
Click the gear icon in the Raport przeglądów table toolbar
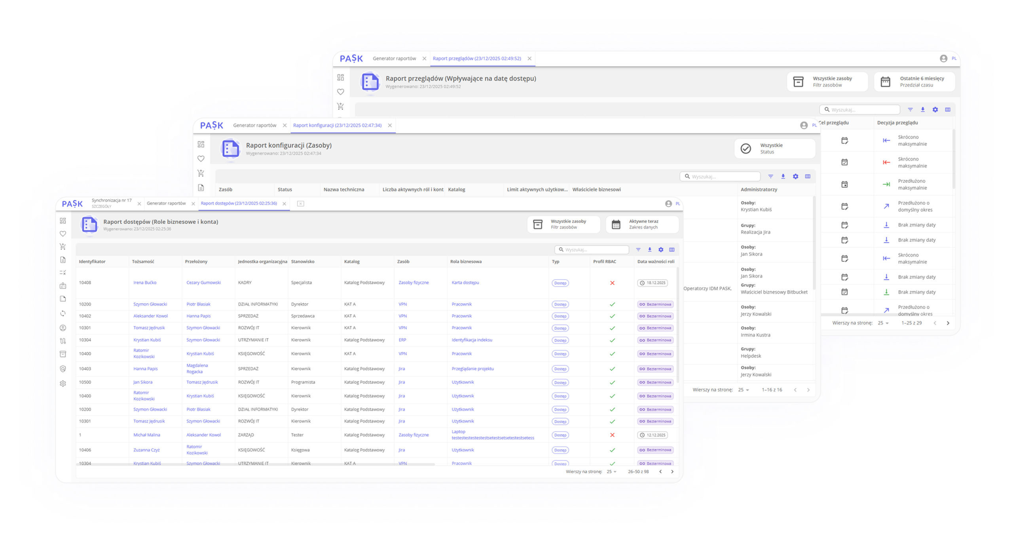935,110
